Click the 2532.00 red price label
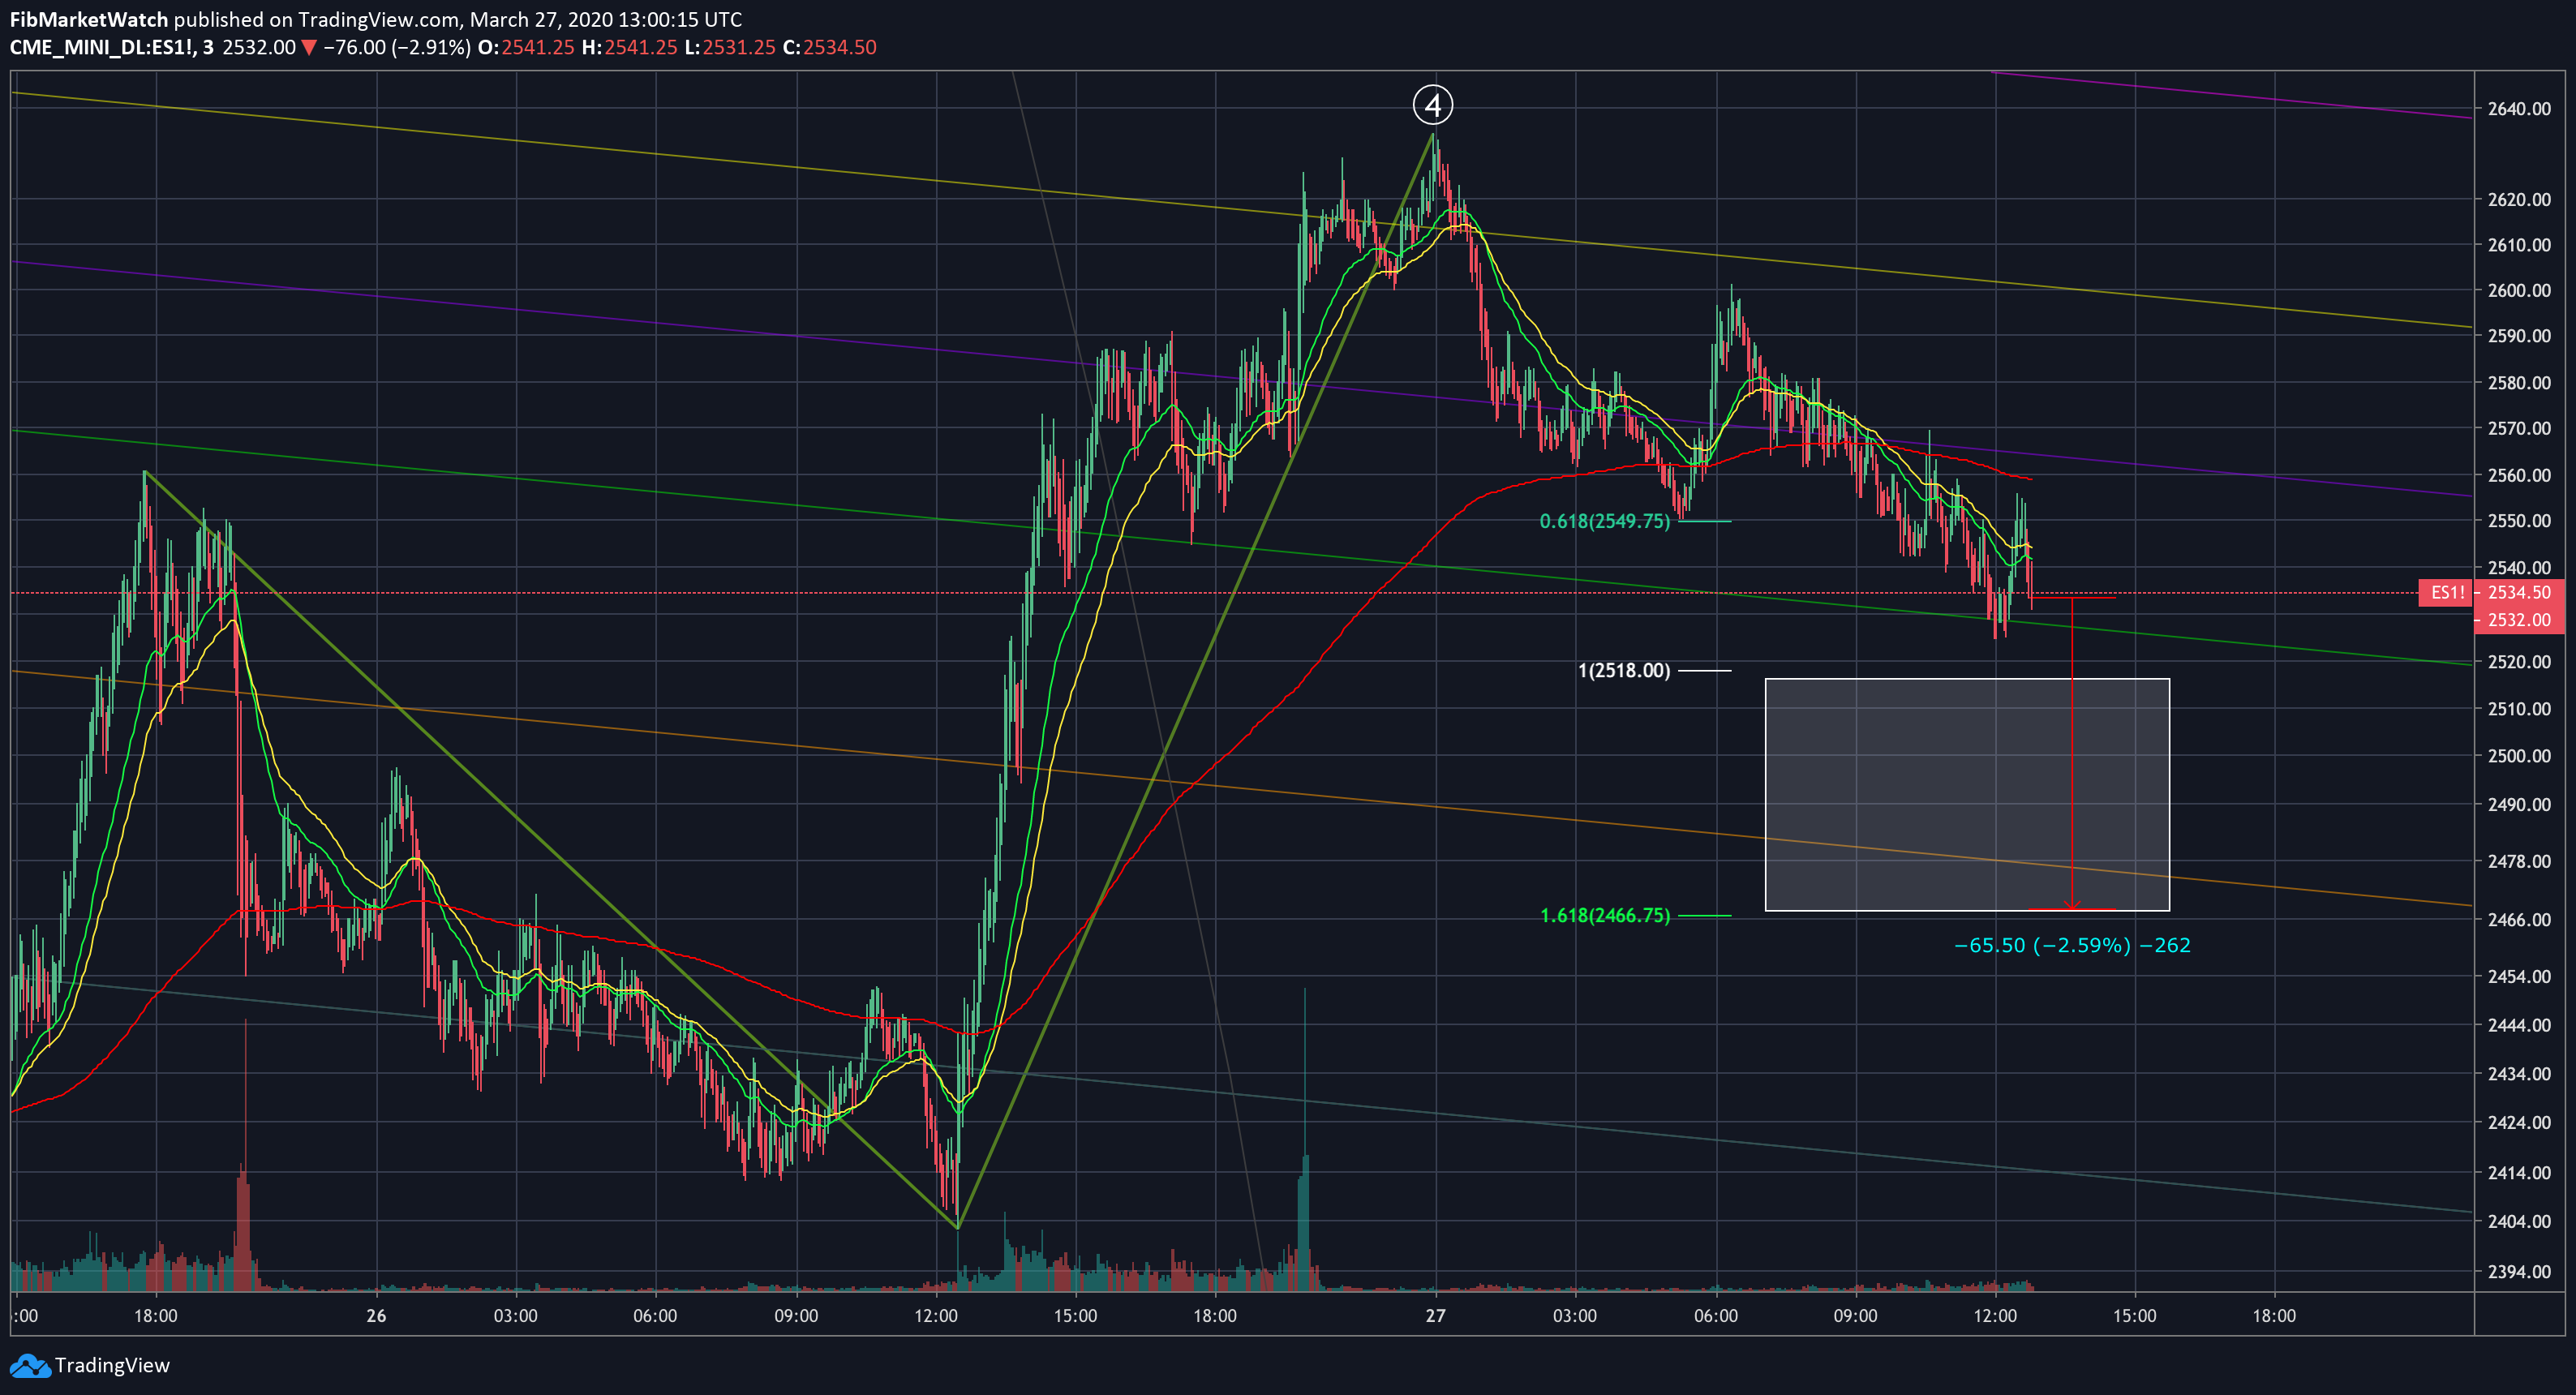The image size is (2576, 1395). (2519, 620)
